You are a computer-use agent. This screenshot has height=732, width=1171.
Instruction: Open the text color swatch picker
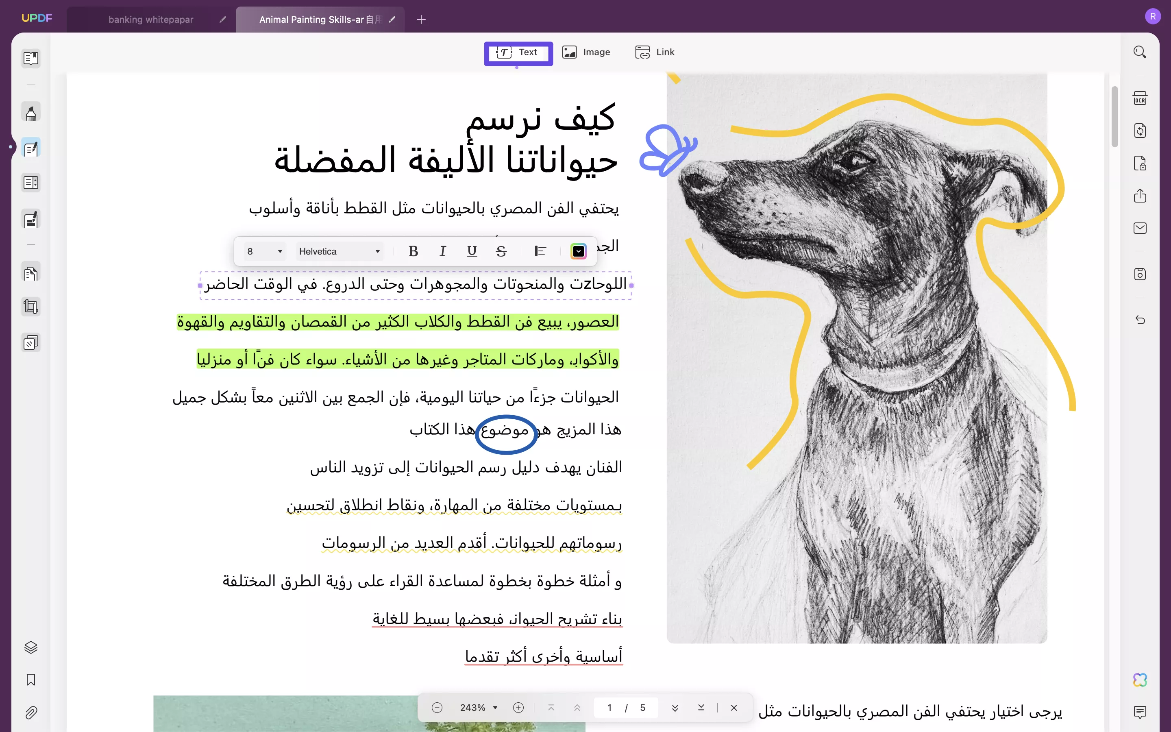click(578, 251)
